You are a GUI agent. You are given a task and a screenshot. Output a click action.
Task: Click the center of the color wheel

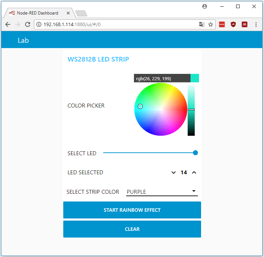161,109
